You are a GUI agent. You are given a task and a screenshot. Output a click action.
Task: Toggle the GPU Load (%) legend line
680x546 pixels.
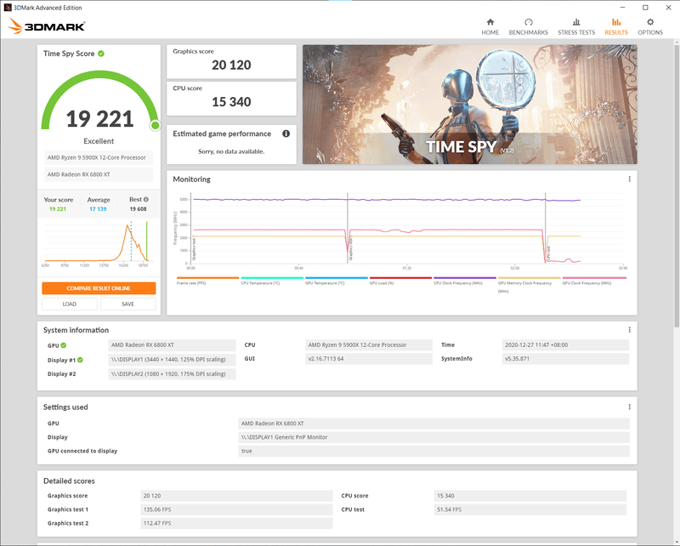click(x=400, y=278)
